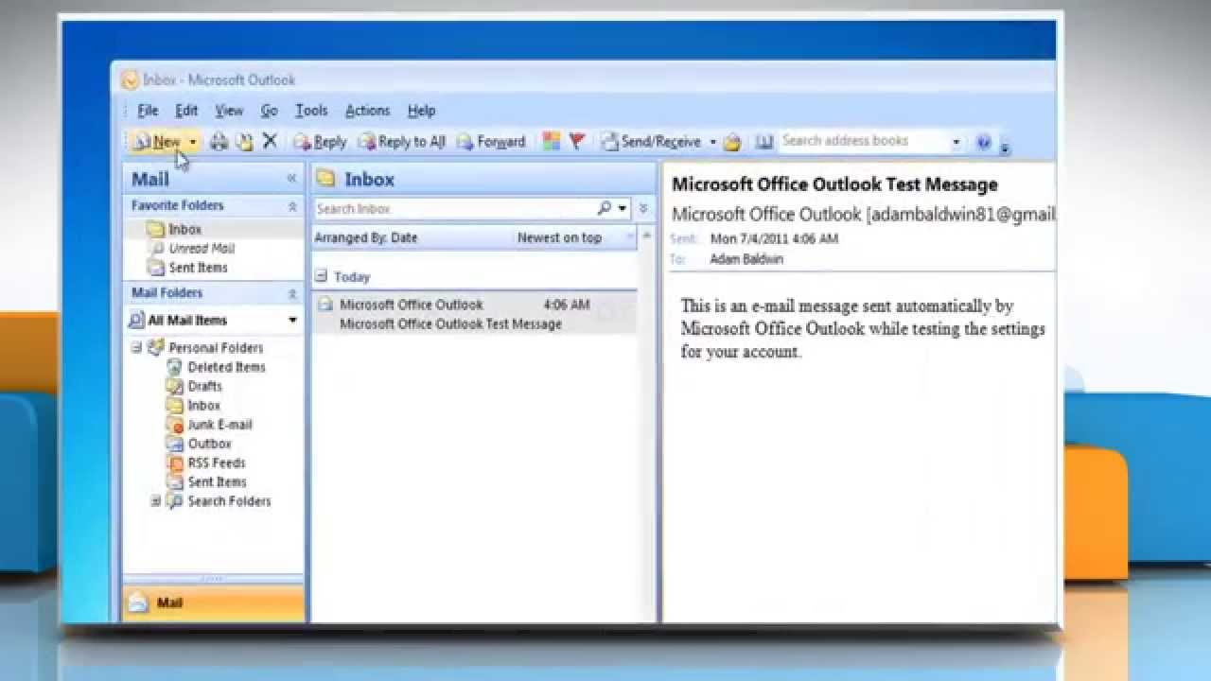The height and width of the screenshot is (681, 1211).
Task: Open Inbox in Personal Folders tree
Action: tap(203, 405)
